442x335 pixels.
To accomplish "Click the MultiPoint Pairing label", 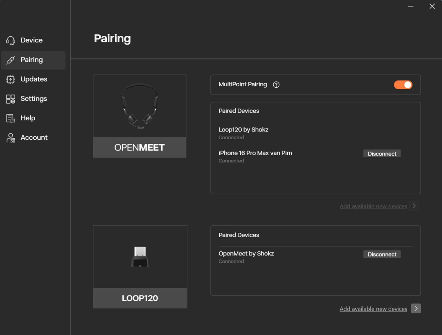I will pyautogui.click(x=243, y=84).
